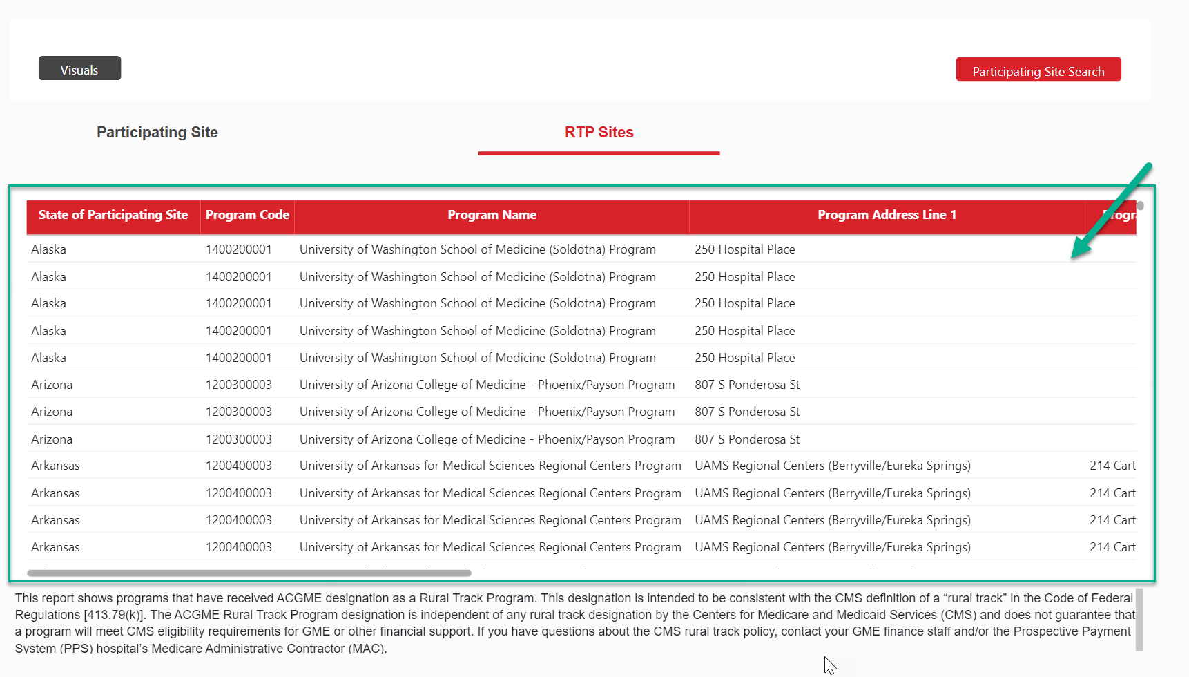Click last Alaska row's 250 Hospital Place
1189x677 pixels.
click(x=745, y=358)
